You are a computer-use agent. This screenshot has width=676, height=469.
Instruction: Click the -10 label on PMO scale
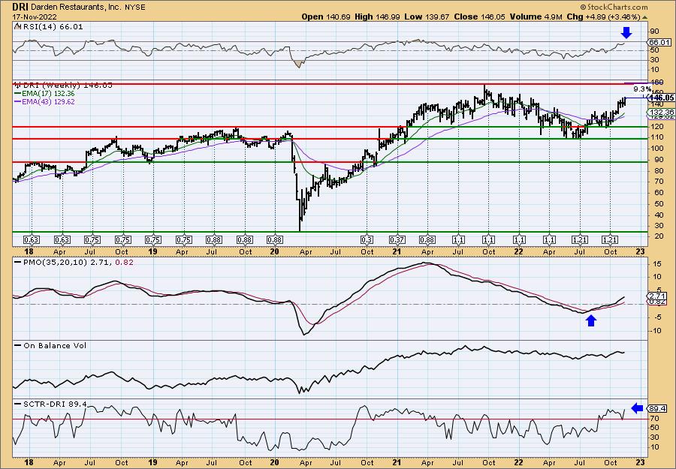[655, 331]
